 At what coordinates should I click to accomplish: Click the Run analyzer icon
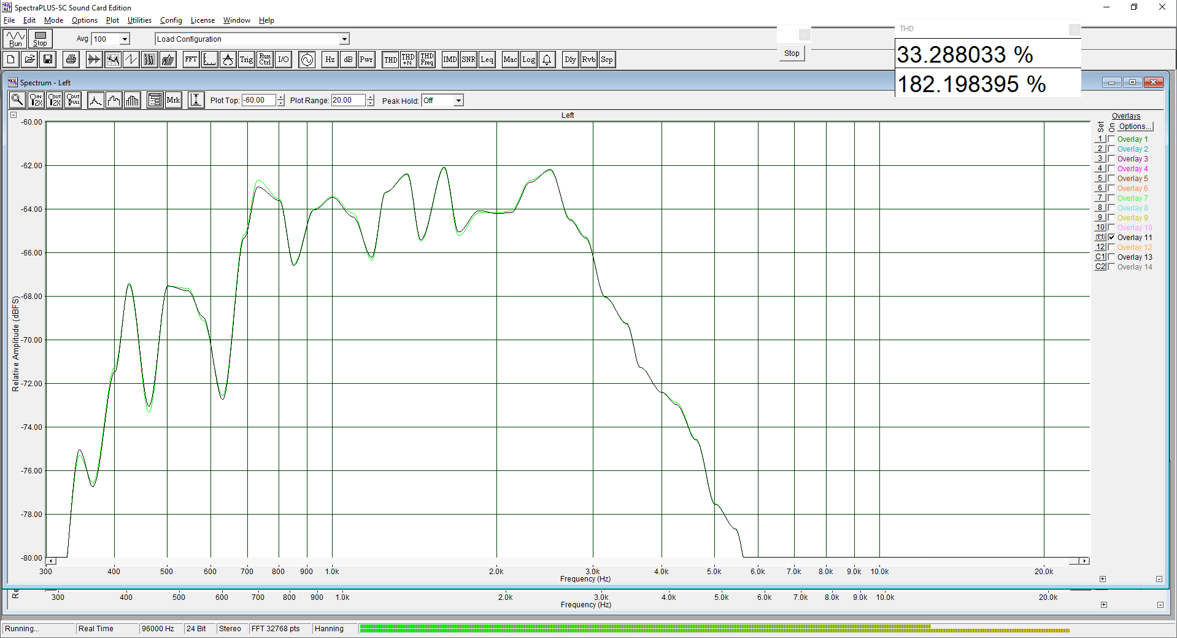(15, 39)
